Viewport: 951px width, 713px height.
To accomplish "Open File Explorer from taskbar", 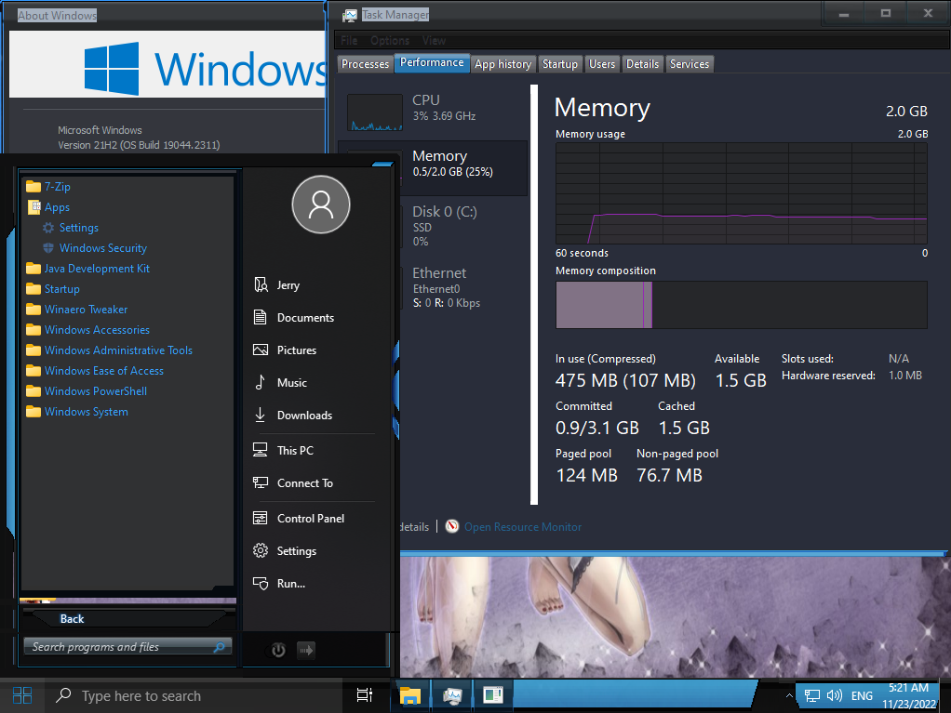I will (x=410, y=695).
